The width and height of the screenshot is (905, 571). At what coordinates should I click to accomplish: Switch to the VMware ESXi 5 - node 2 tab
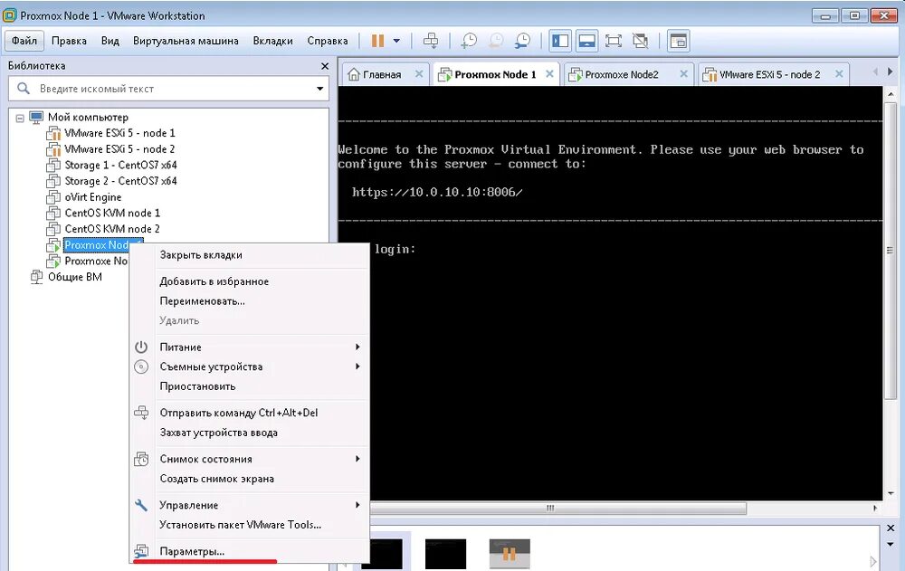(769, 74)
